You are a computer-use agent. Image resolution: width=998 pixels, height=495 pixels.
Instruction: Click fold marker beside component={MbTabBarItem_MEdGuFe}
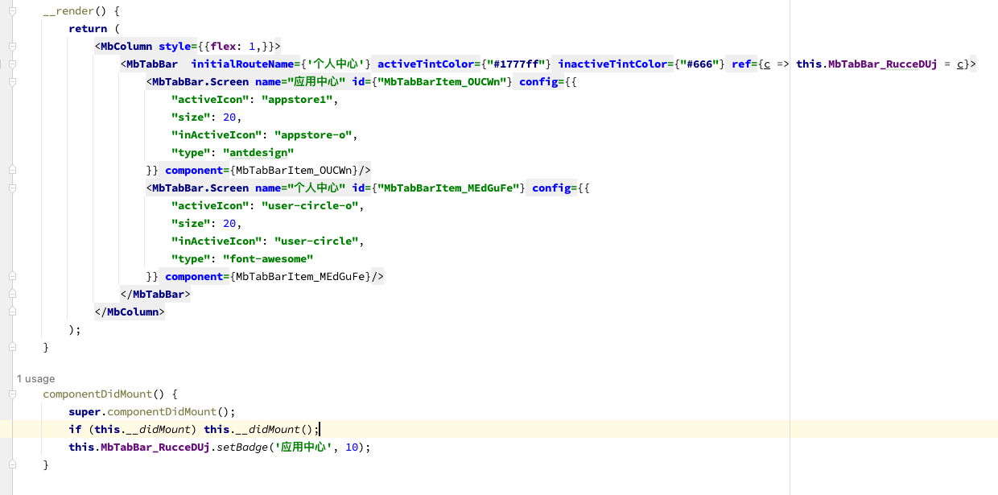pyautogui.click(x=12, y=276)
